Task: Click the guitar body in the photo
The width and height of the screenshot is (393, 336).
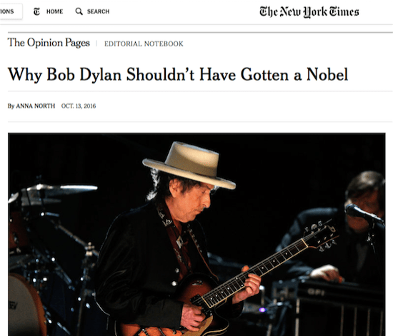Action: [x=186, y=307]
